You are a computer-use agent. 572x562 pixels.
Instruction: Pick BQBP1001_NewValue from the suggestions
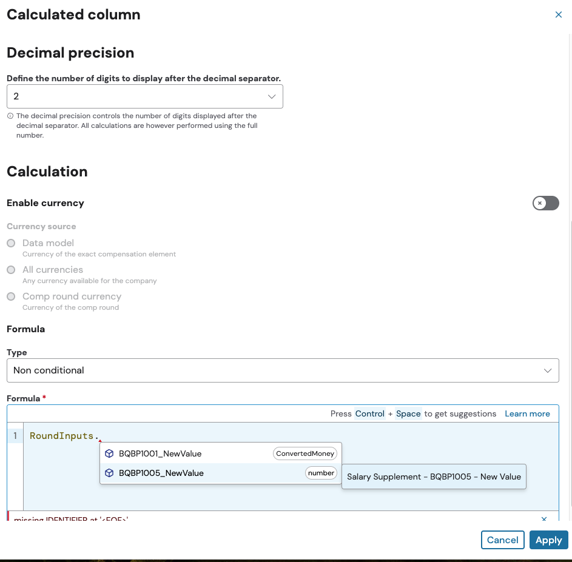pos(160,453)
